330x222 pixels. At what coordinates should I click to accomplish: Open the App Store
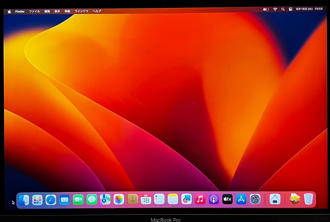(x=241, y=199)
